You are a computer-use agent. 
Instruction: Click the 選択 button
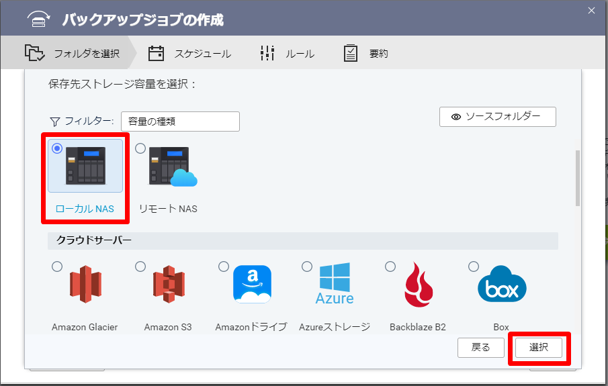click(x=539, y=348)
